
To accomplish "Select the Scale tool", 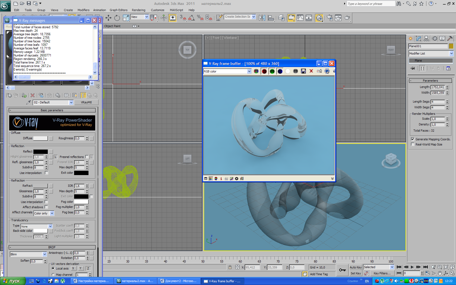I will click(x=126, y=18).
